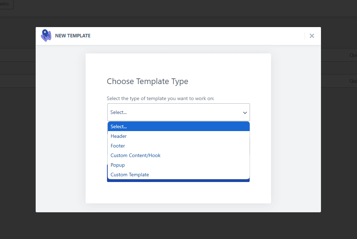Click the blue bar below the option list

click(178, 180)
